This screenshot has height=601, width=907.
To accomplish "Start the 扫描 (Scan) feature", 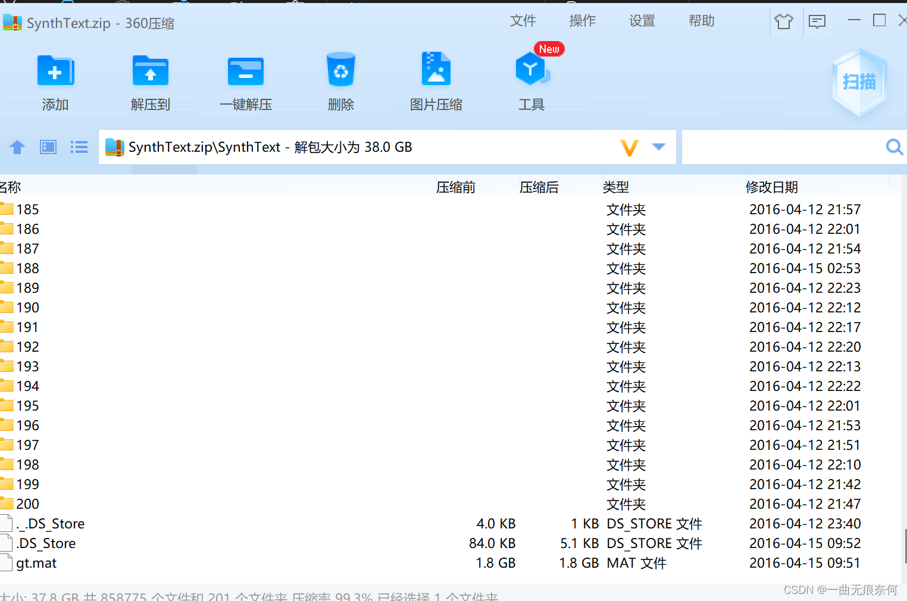I will 859,82.
